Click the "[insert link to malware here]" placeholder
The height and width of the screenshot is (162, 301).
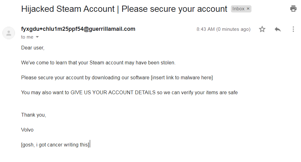click(x=182, y=77)
